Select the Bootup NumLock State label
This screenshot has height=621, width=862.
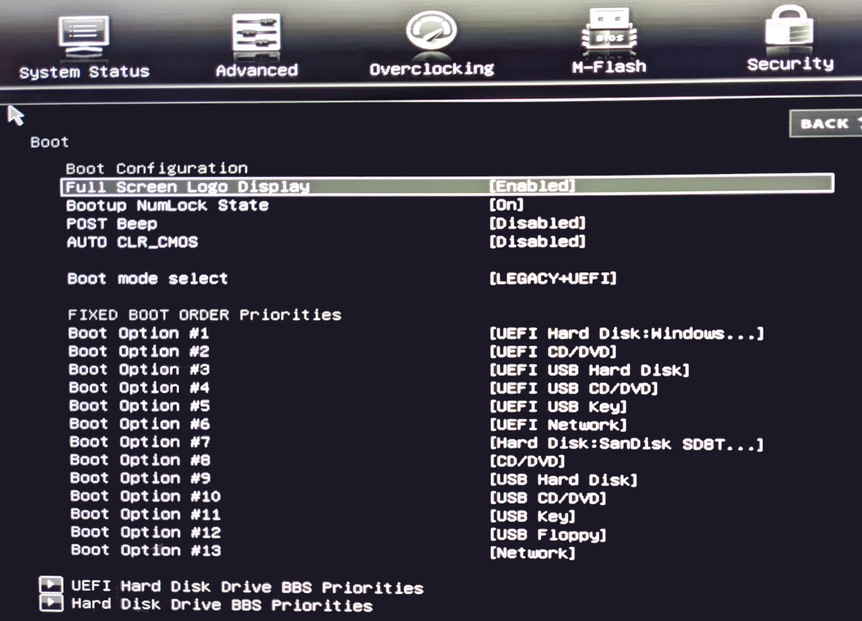pos(168,206)
